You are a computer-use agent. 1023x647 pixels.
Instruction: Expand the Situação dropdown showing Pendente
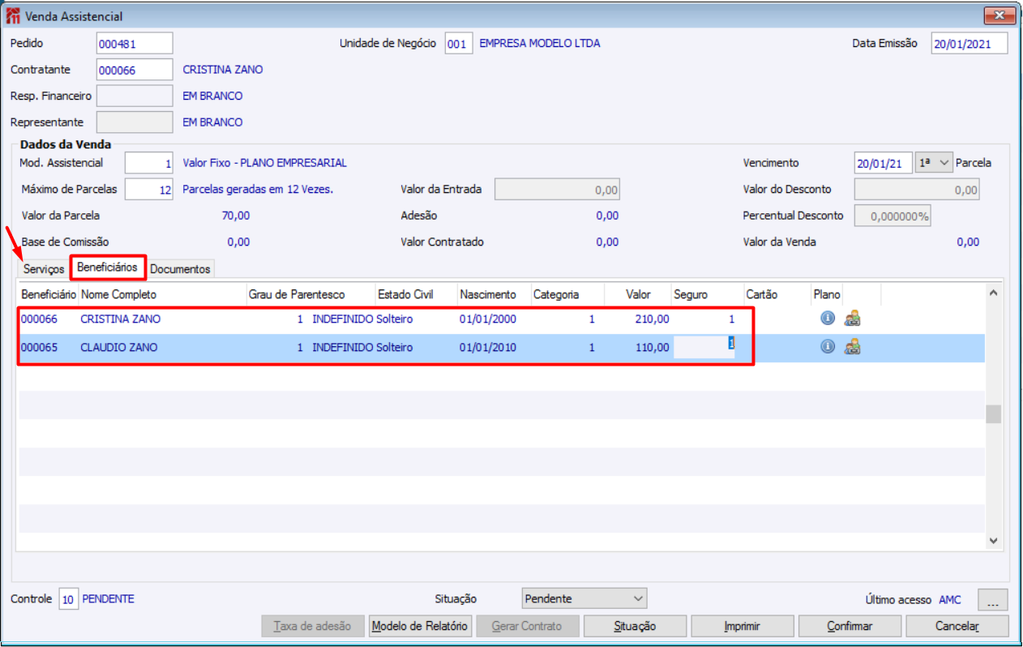pos(584,598)
